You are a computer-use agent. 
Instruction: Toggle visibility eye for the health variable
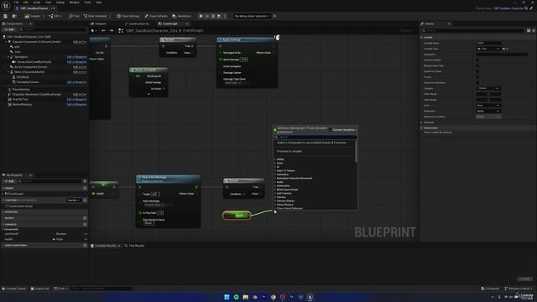(x=86, y=239)
